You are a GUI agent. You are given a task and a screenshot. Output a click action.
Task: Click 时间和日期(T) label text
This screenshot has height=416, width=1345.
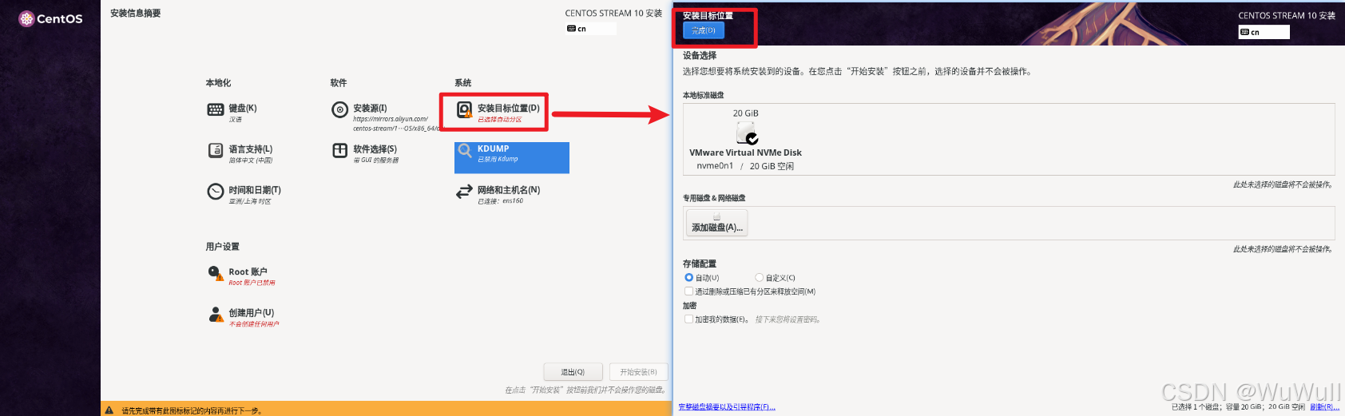(255, 190)
